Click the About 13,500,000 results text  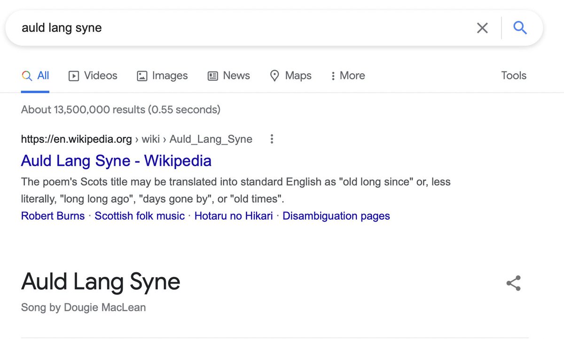(x=121, y=109)
